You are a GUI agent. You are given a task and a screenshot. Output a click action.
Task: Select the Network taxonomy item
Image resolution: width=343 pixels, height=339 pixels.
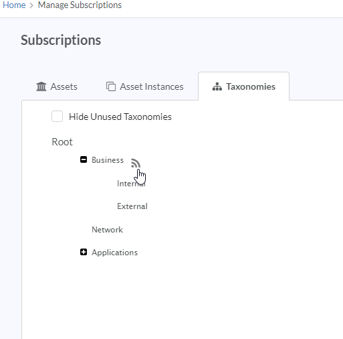click(107, 230)
